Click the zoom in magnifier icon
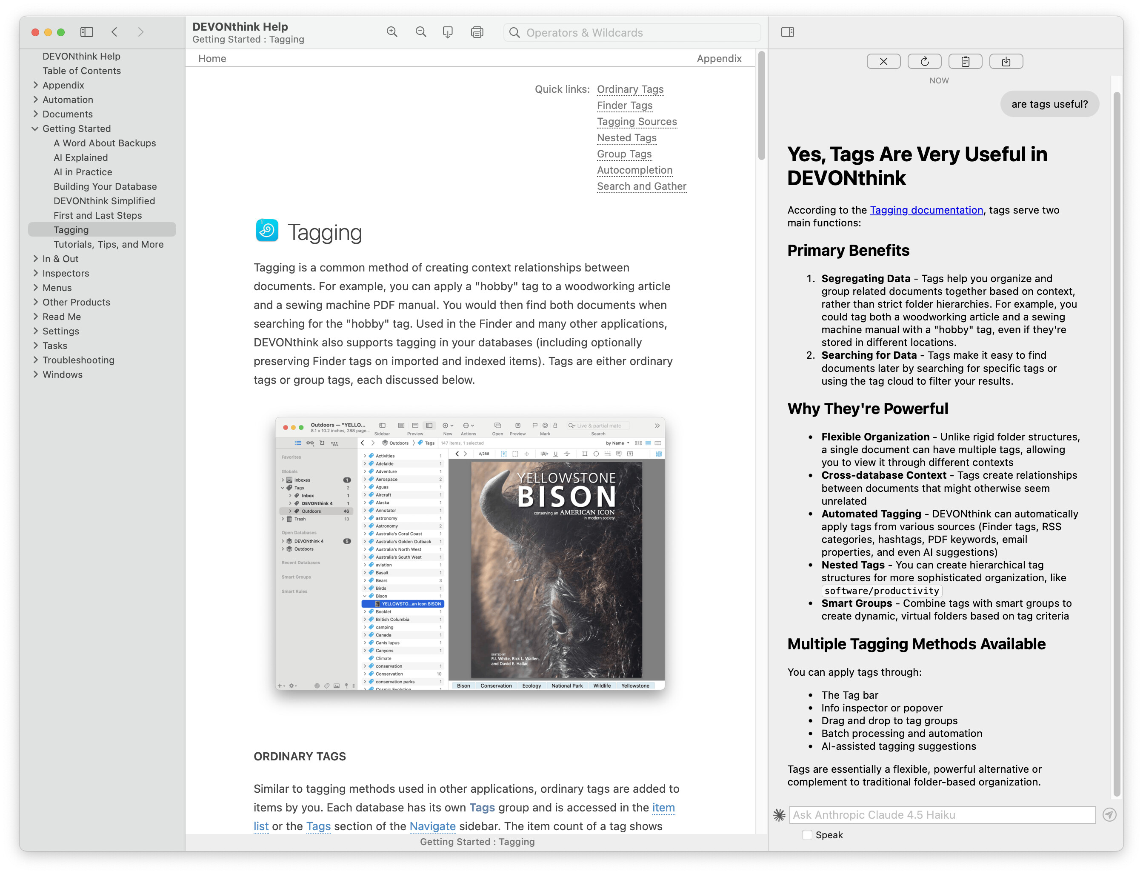Viewport: 1143px width, 874px height. [392, 32]
